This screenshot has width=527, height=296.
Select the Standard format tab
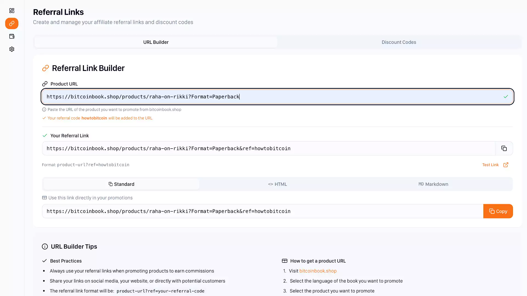point(121,184)
